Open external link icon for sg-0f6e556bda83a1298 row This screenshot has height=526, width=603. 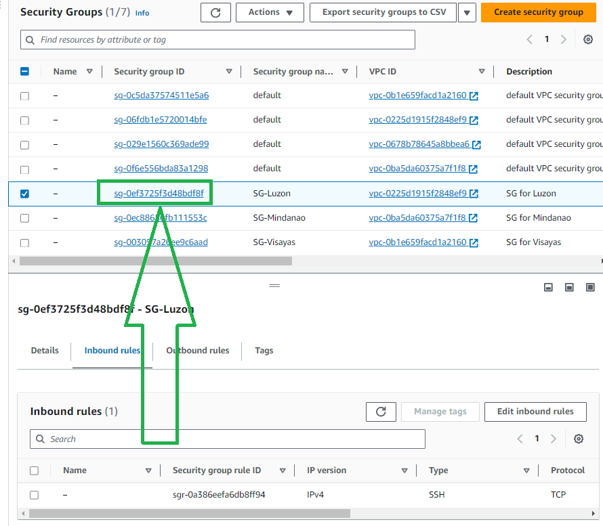[x=474, y=169]
